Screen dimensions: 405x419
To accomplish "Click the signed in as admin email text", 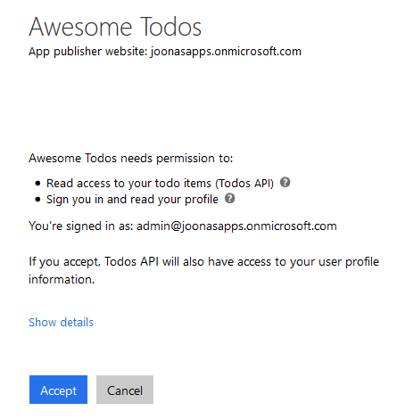I will (183, 226).
